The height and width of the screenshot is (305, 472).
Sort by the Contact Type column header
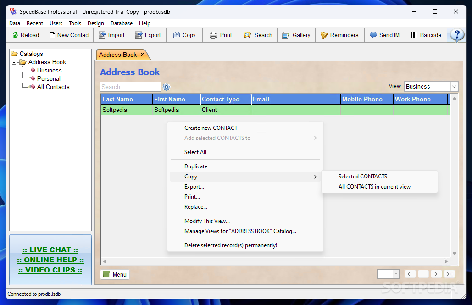(x=226, y=100)
